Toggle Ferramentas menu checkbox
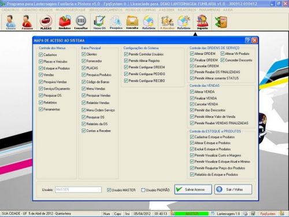Viewport: 289px width, 217px height. point(40,109)
